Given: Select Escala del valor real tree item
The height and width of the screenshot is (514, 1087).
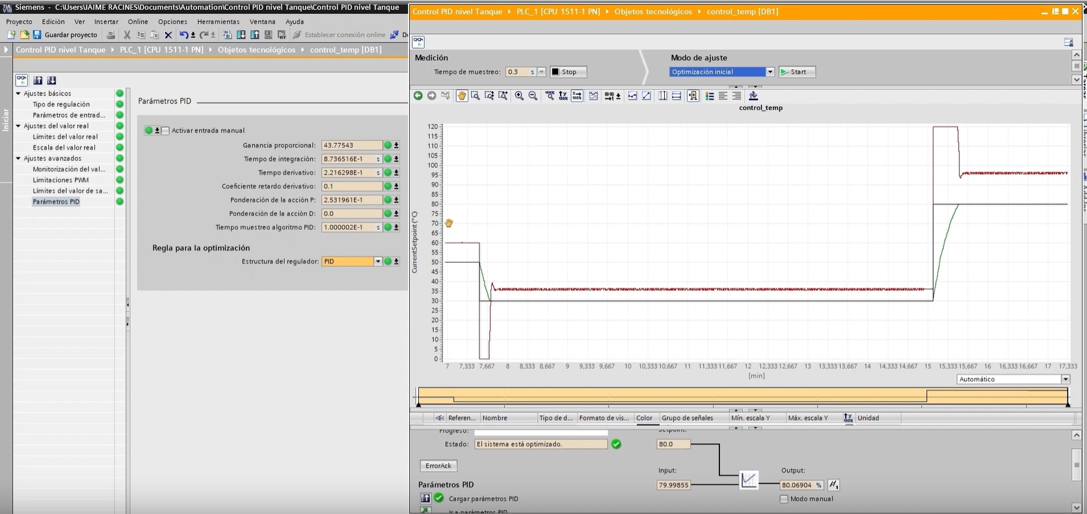Looking at the screenshot, I should [x=64, y=148].
